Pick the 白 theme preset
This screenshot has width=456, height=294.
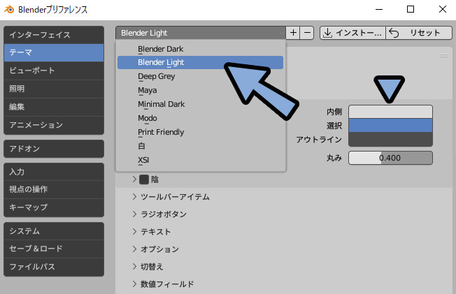tap(200, 146)
